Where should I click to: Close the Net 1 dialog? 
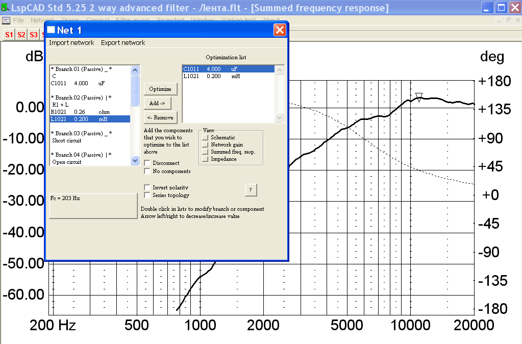click(280, 30)
